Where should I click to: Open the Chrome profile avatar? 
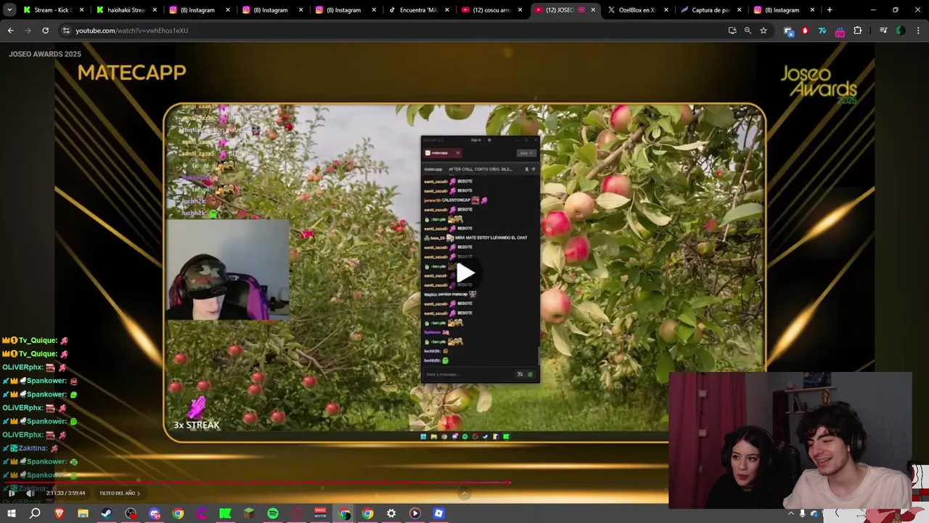click(x=901, y=31)
